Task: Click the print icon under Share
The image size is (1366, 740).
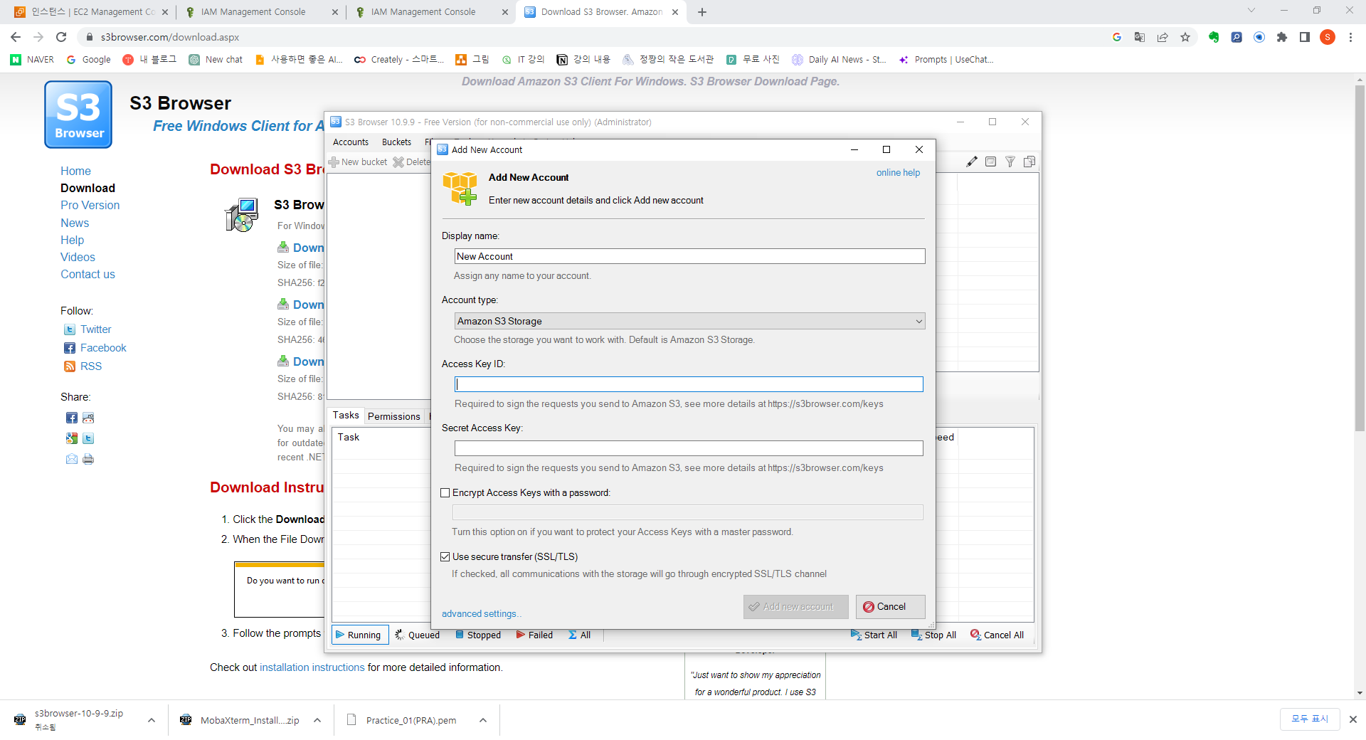Action: [88, 459]
